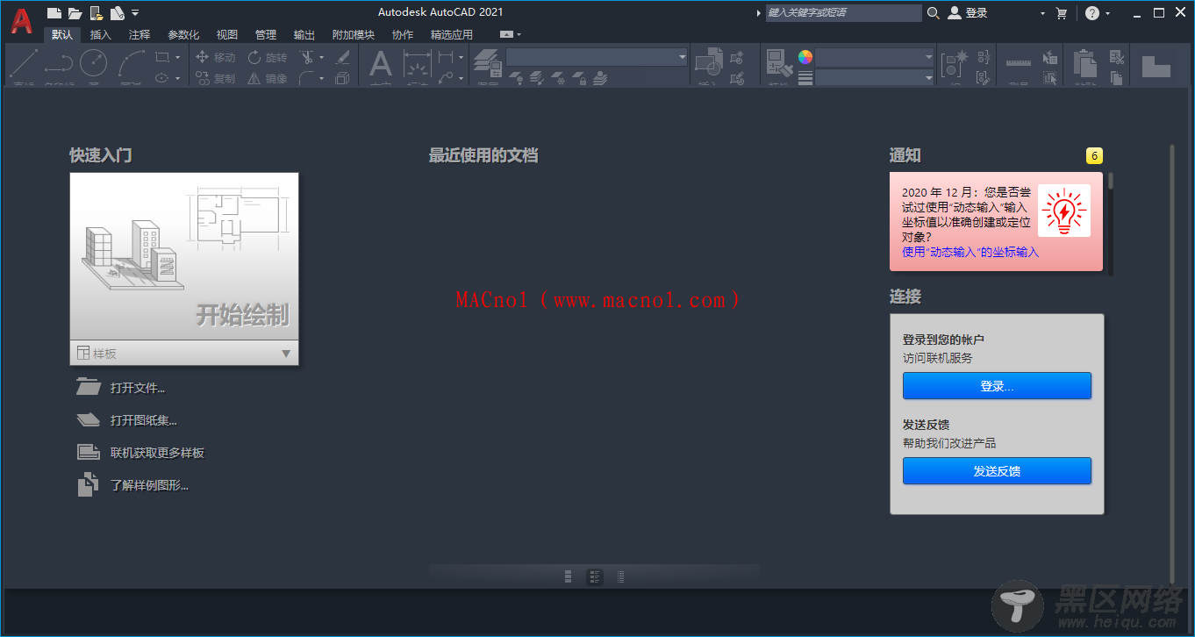Open the 输出 ribbon tab
Screen dimensions: 1195x637
(x=304, y=35)
